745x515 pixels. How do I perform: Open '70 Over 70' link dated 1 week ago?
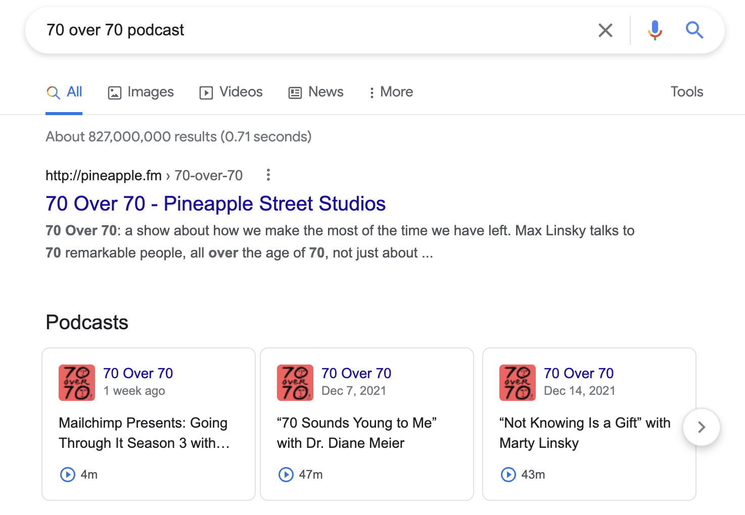pos(138,374)
